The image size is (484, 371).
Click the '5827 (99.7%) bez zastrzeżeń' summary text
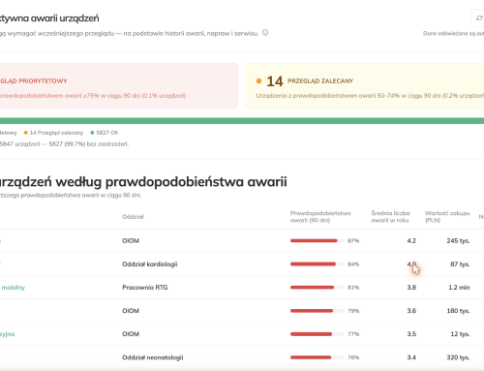click(x=89, y=144)
